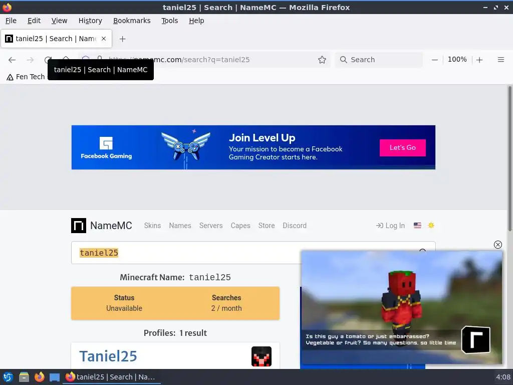Screen dimensions: 513x385
Task: Bookmark this page with the star icon
Action: 322,60
